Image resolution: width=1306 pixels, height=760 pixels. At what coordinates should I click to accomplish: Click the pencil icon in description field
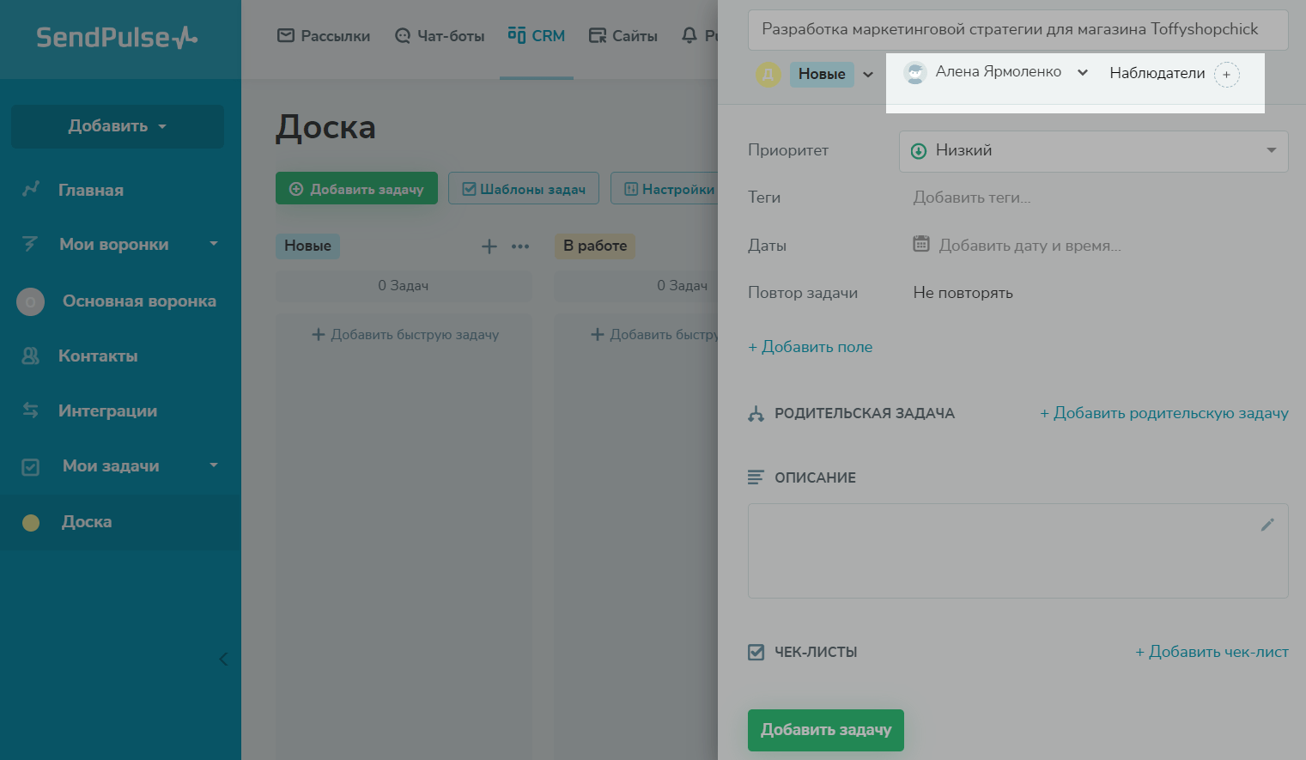[x=1267, y=525]
